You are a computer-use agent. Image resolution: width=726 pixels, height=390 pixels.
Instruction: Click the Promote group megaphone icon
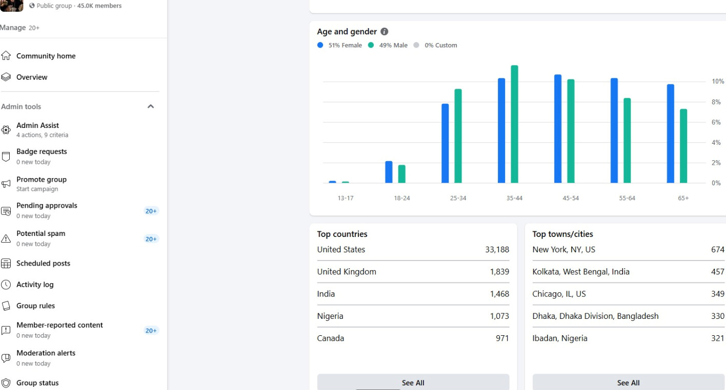6,184
